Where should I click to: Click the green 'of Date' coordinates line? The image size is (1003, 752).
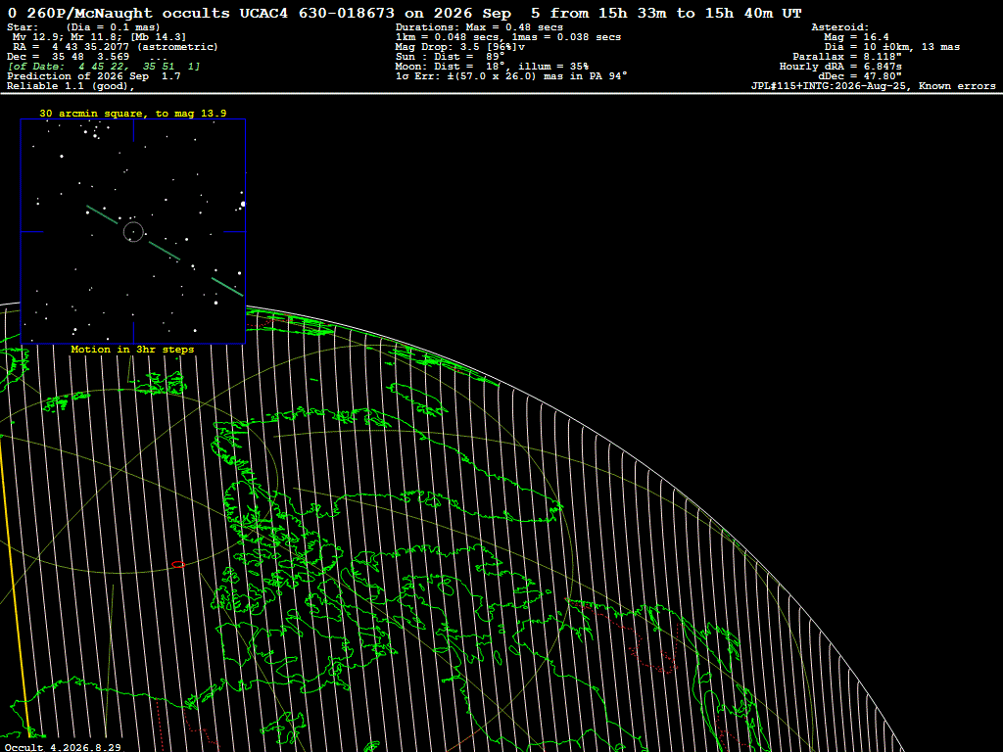tap(104, 67)
